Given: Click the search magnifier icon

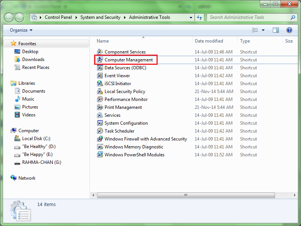Looking at the screenshot, I should (293, 17).
